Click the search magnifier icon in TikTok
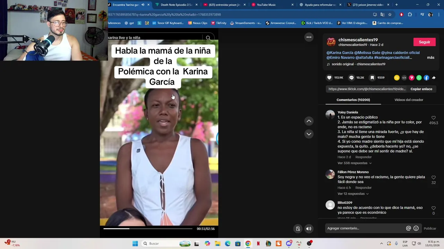Screen dimensions: 444x249 pos(208,38)
